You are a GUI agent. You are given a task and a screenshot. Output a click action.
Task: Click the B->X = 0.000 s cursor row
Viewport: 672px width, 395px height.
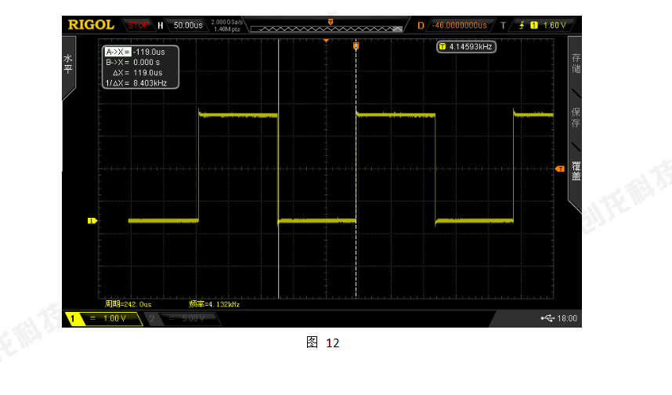click(133, 62)
